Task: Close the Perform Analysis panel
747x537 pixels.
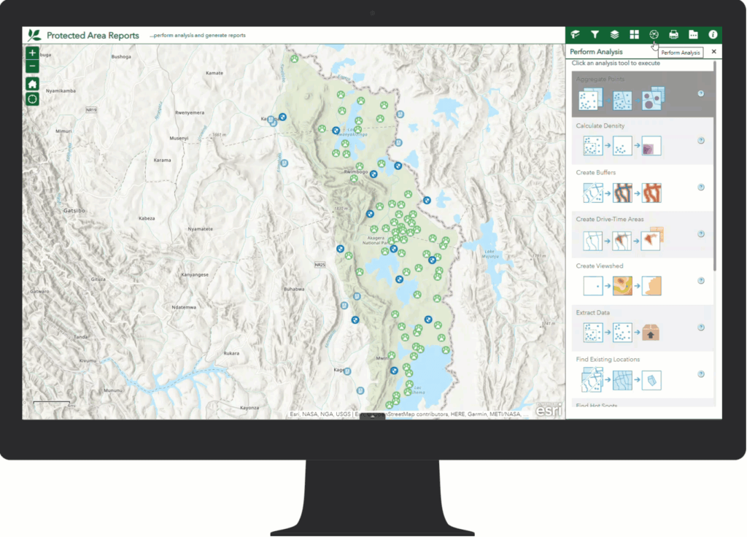Action: click(x=713, y=51)
